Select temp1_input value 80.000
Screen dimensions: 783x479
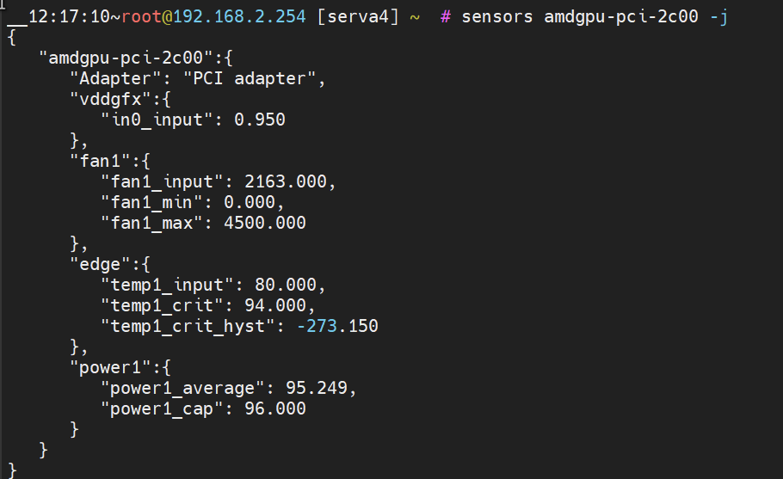(x=285, y=285)
